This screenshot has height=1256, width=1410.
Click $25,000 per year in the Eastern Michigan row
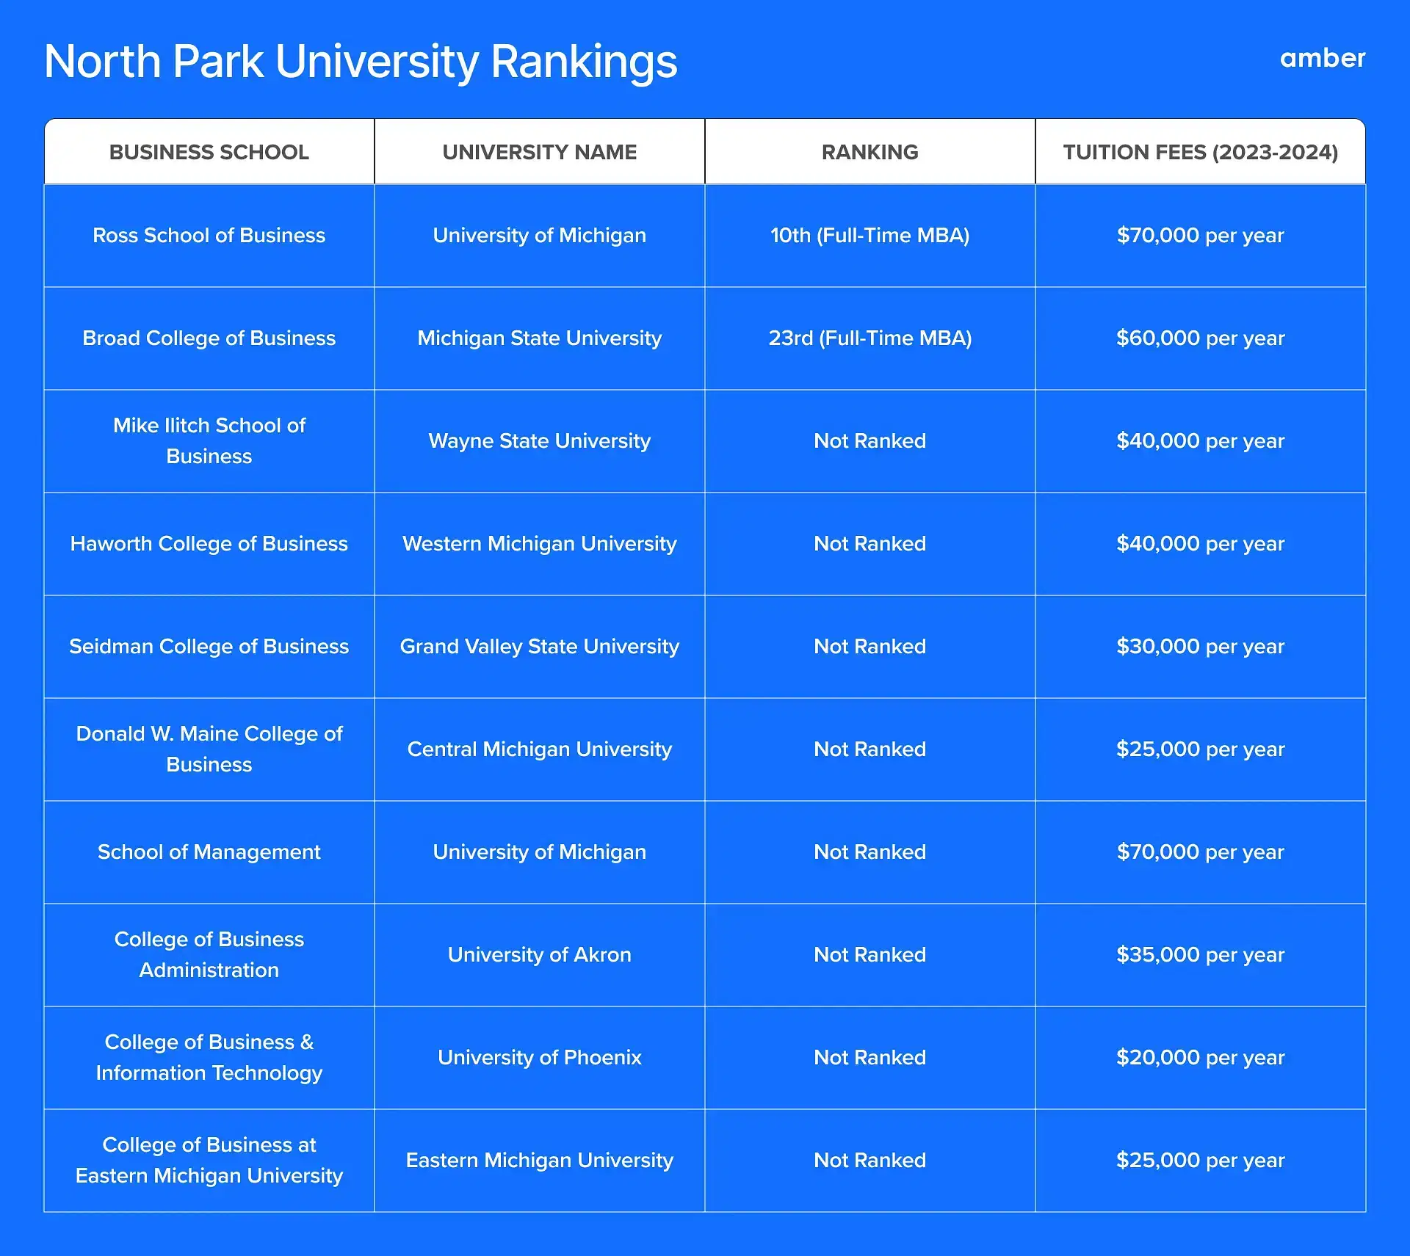tap(1201, 1160)
